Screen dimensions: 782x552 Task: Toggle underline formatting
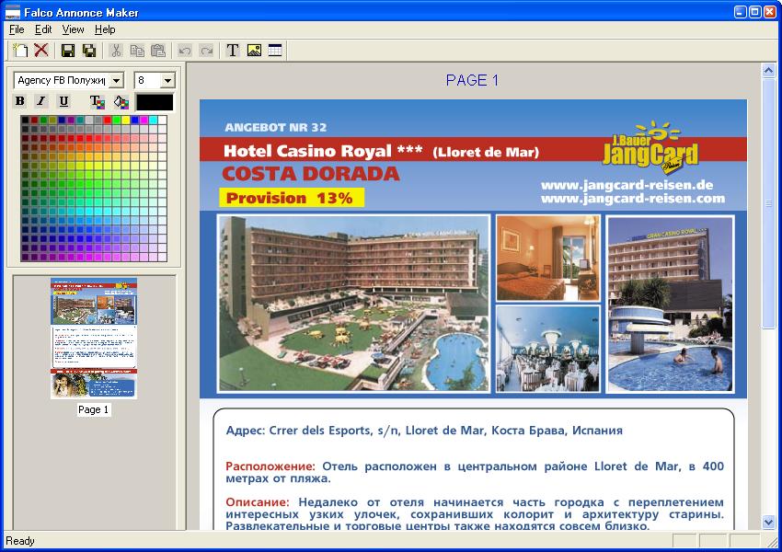pyautogui.click(x=63, y=101)
